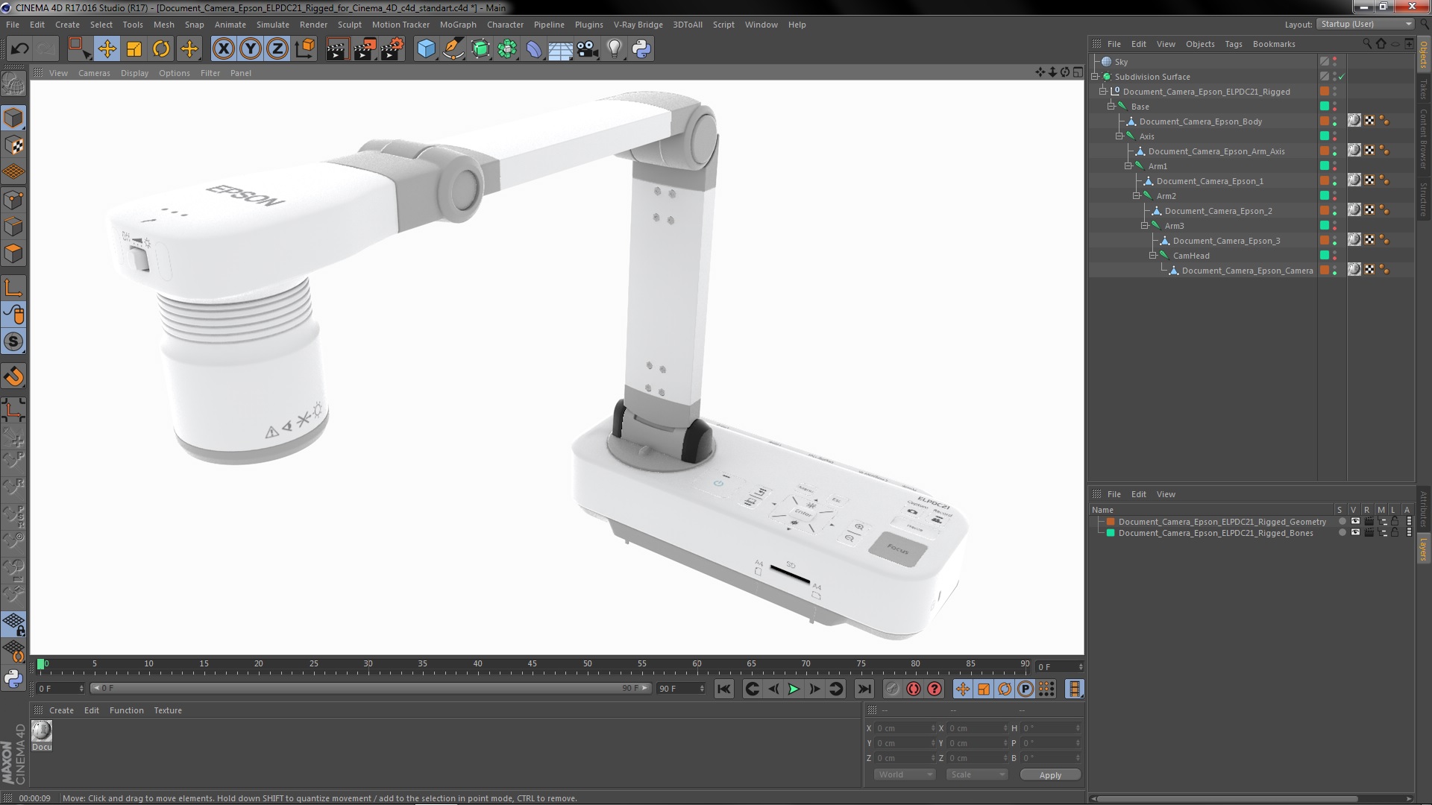The image size is (1432, 805).
Task: Open the spline pen tool
Action: tap(453, 49)
